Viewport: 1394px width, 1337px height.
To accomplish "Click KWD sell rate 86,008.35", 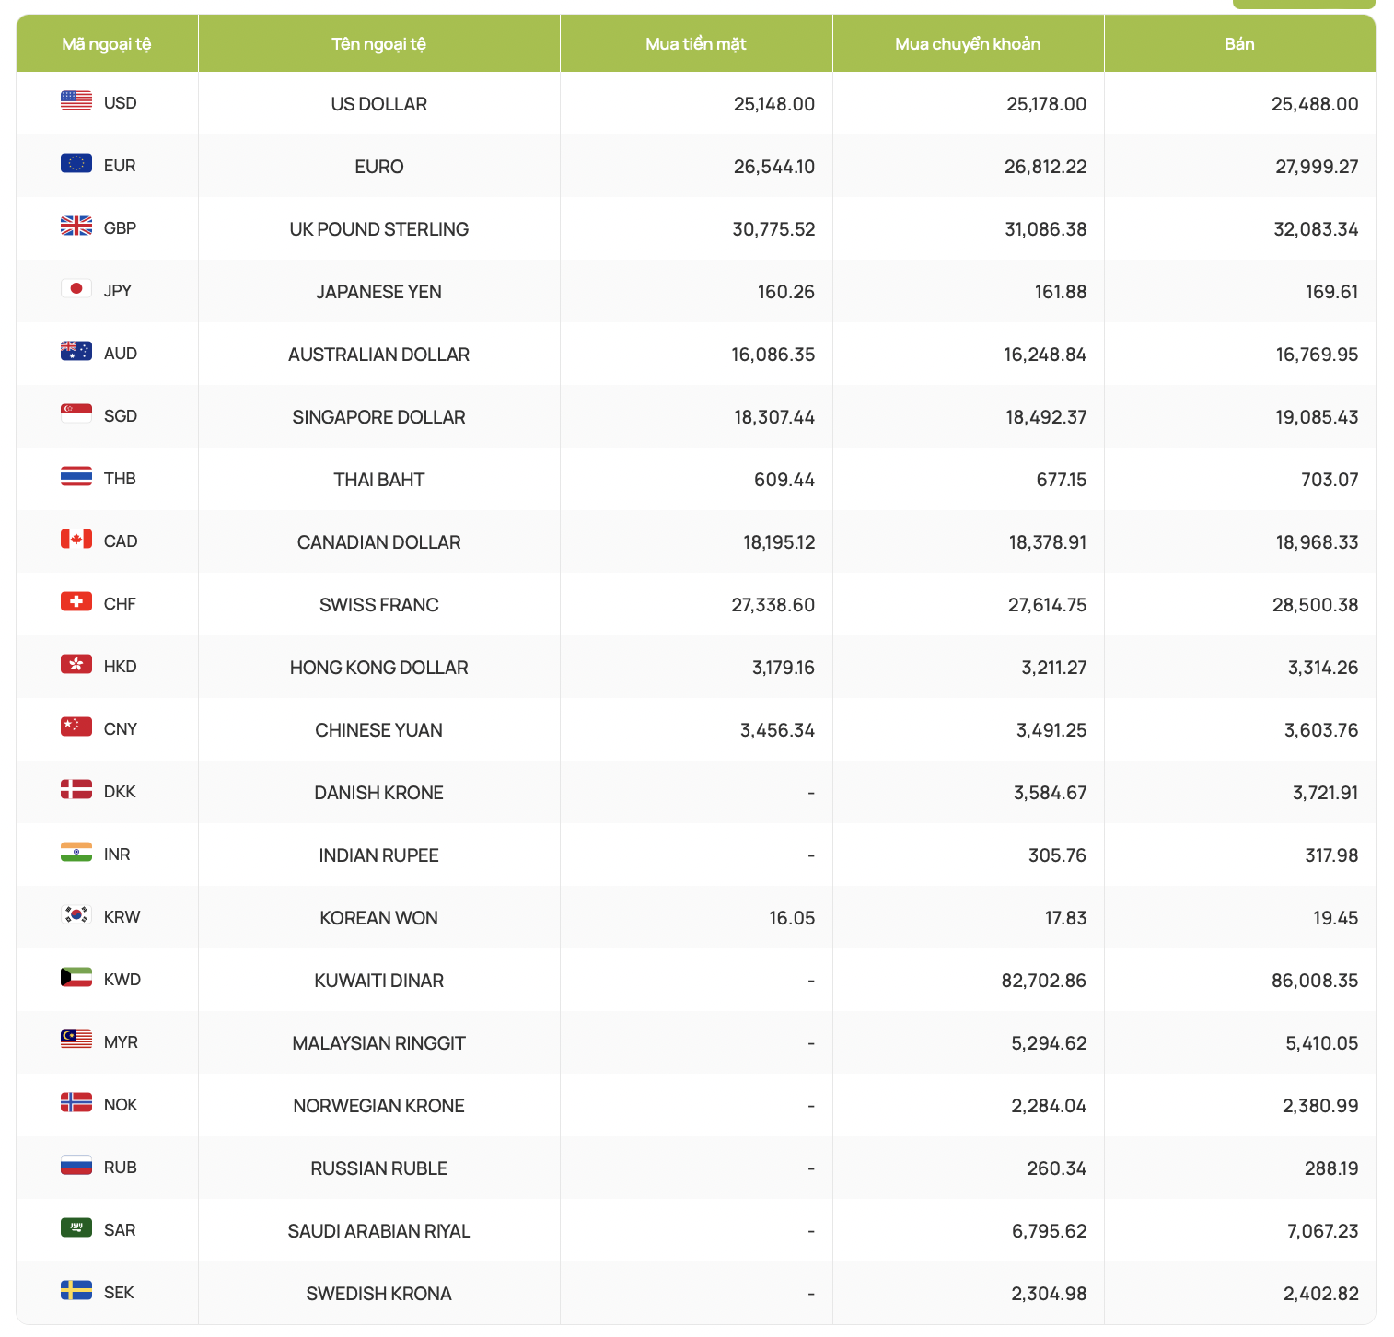I will 1315,981.
